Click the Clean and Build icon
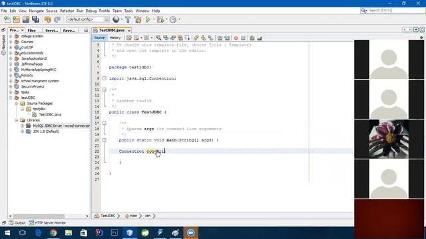This screenshot has height=239, width=426. pos(138,19)
